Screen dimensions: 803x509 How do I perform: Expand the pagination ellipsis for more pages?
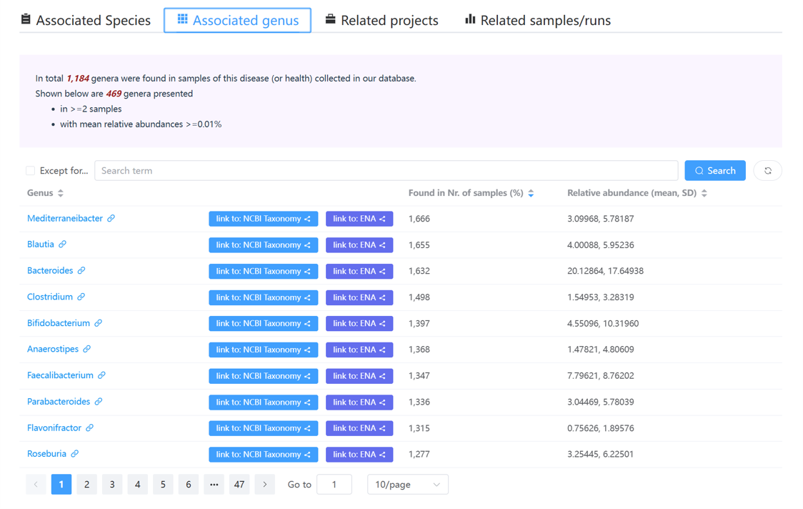(214, 485)
